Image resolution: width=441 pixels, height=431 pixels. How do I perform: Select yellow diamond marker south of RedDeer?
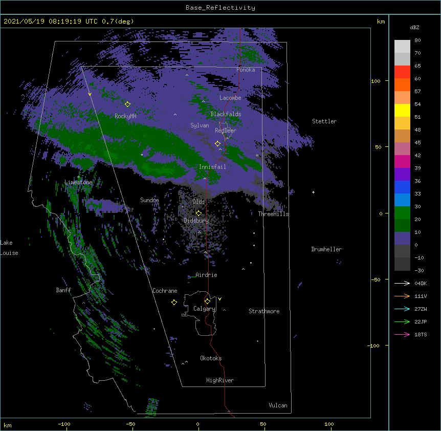pyautogui.click(x=218, y=143)
